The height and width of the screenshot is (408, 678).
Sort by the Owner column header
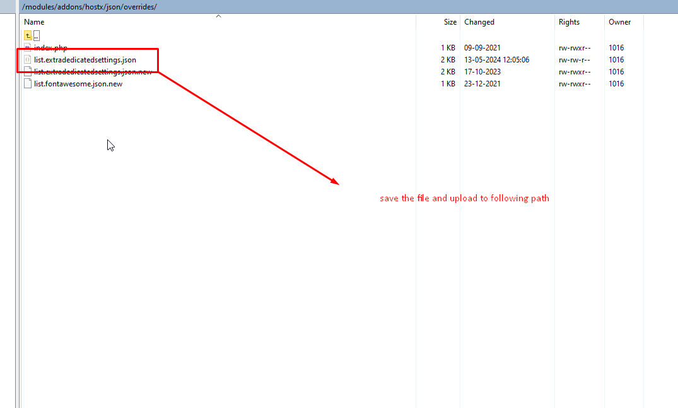tap(619, 22)
